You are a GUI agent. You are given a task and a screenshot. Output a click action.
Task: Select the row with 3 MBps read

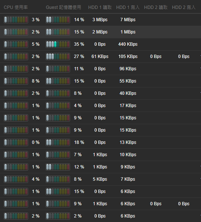[100, 20]
